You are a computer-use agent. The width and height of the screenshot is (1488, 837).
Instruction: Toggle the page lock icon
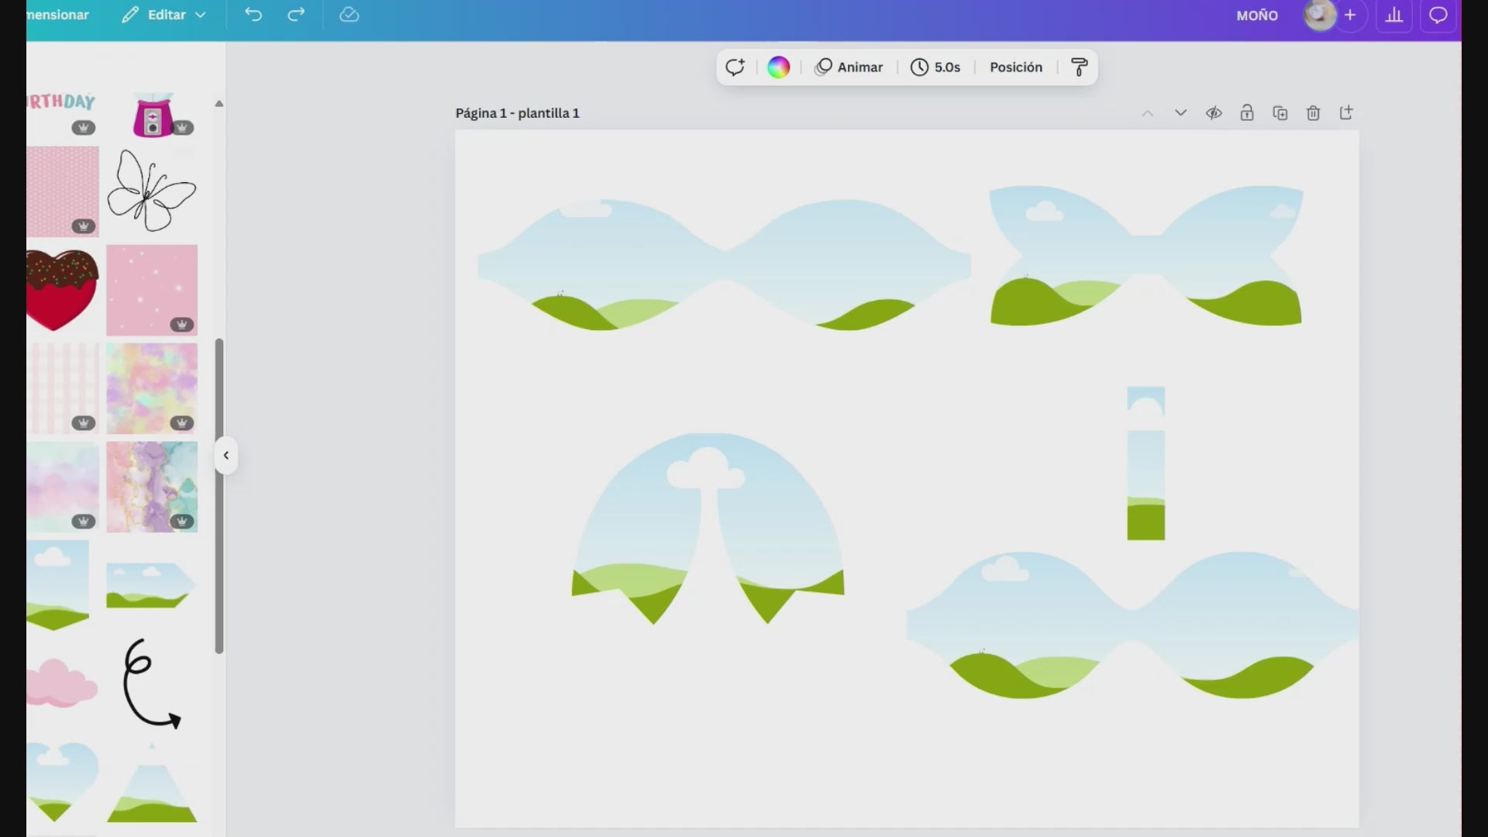[x=1246, y=113]
